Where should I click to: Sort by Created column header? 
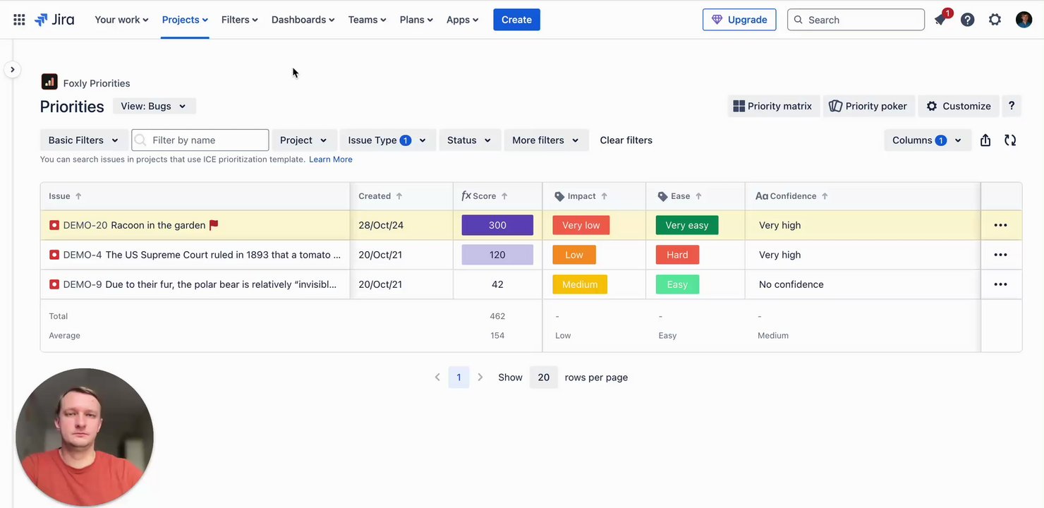point(380,196)
